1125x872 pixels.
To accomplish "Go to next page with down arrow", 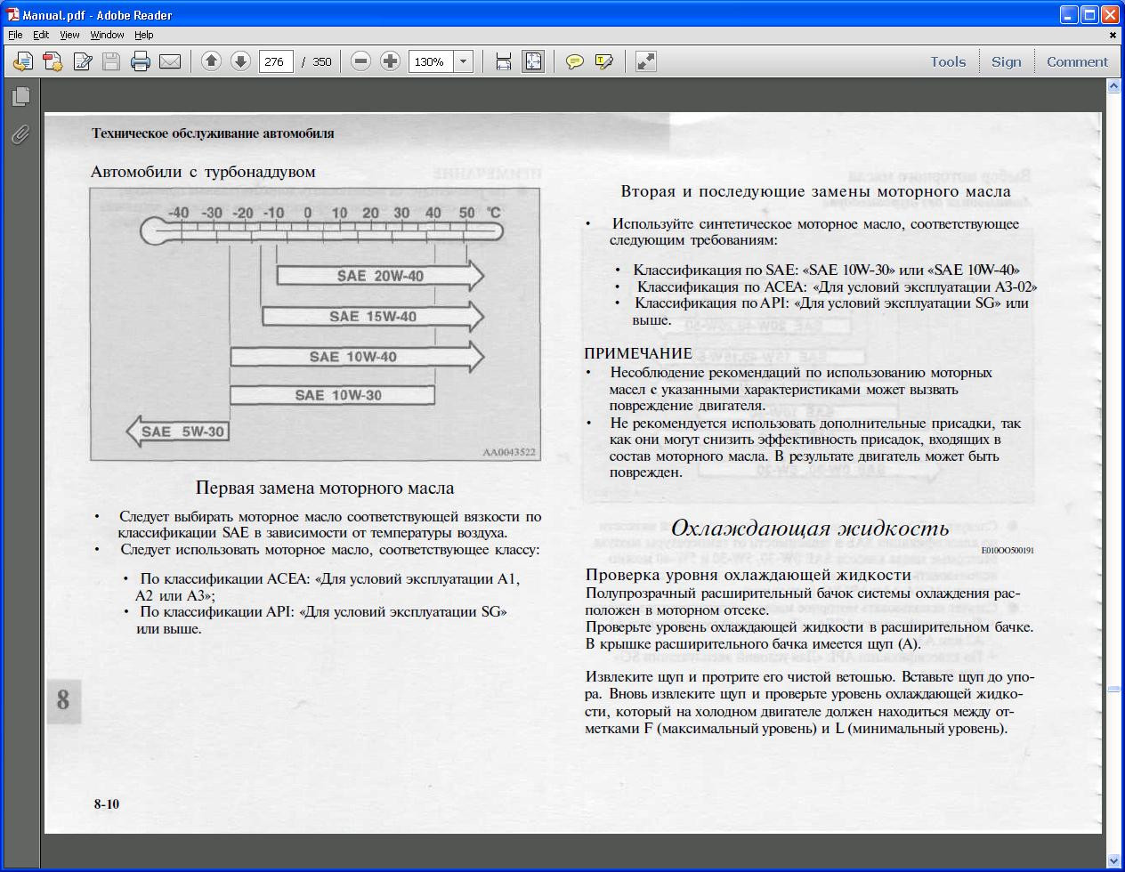I will [x=240, y=61].
